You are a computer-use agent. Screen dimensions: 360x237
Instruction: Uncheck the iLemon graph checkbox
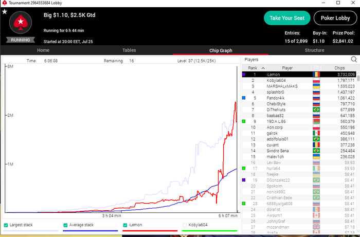[x=125, y=225]
